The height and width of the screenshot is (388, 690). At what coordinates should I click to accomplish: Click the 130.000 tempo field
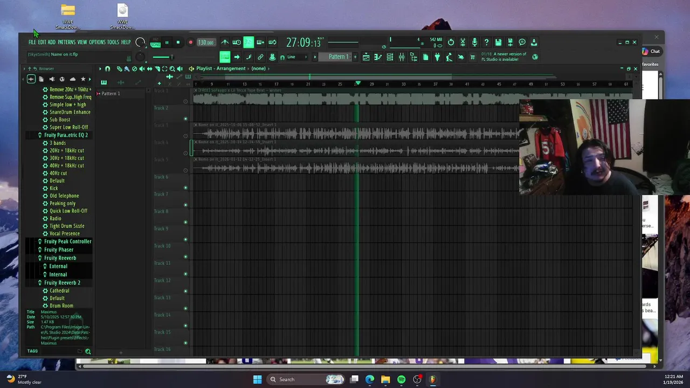click(x=206, y=42)
